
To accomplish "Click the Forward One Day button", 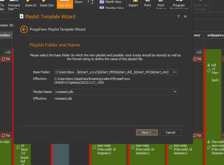I will [x=14, y=5].
